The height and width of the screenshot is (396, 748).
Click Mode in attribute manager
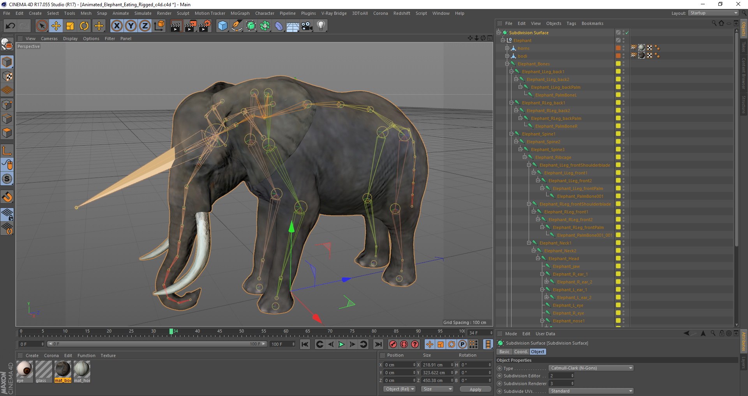511,334
